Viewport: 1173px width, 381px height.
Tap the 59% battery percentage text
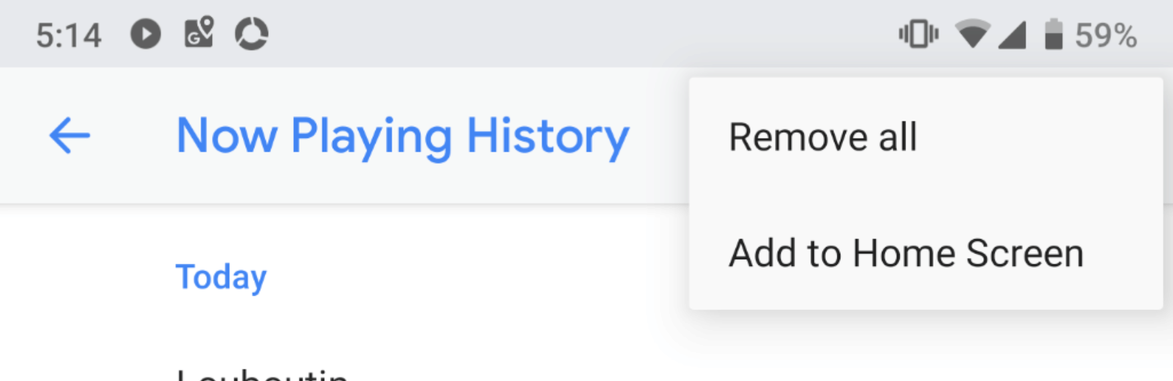1105,35
